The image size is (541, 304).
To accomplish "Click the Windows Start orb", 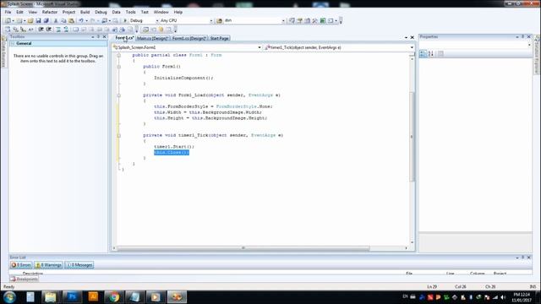I will (9, 296).
